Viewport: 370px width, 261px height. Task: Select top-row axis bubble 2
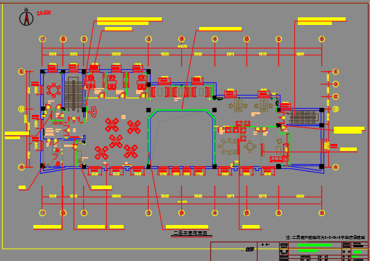click(84, 39)
